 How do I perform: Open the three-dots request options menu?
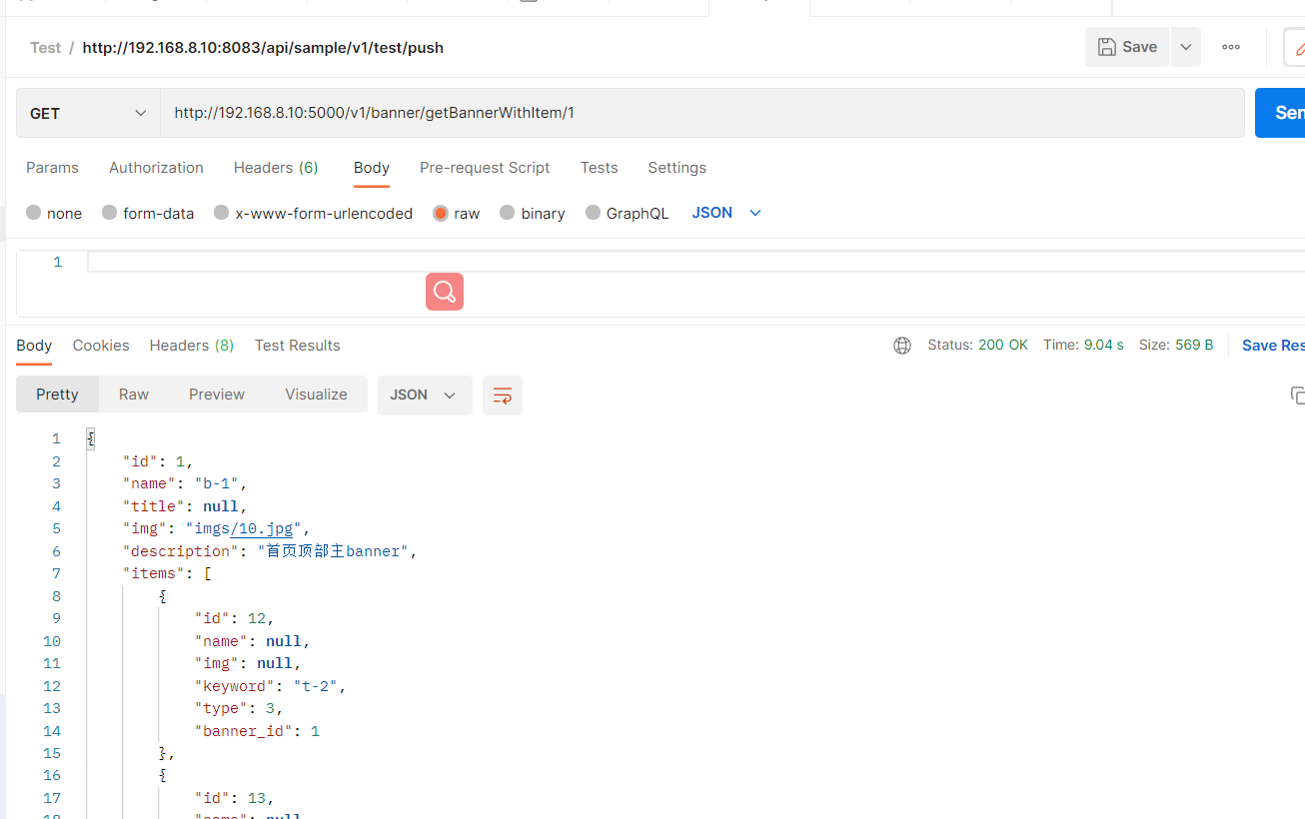pyautogui.click(x=1230, y=46)
